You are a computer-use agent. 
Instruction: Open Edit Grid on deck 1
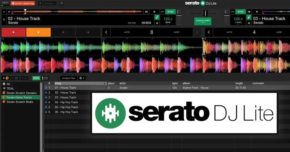pos(132,23)
